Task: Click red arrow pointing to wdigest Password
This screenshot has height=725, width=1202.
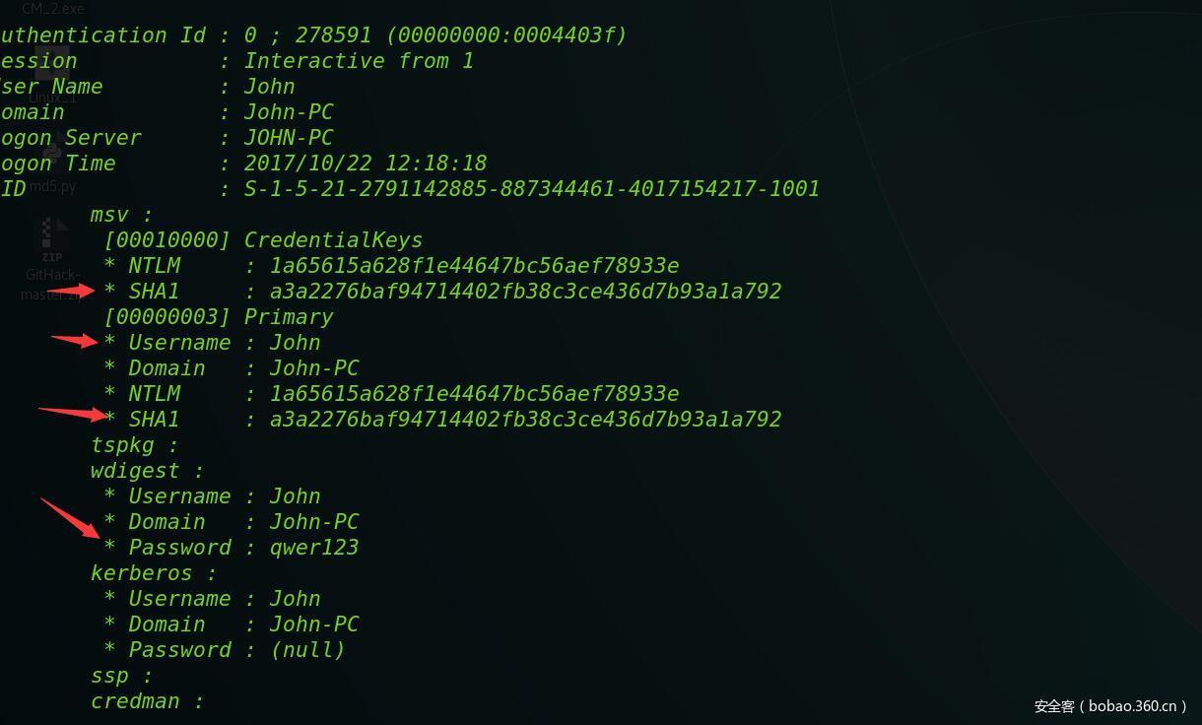Action: (71, 519)
